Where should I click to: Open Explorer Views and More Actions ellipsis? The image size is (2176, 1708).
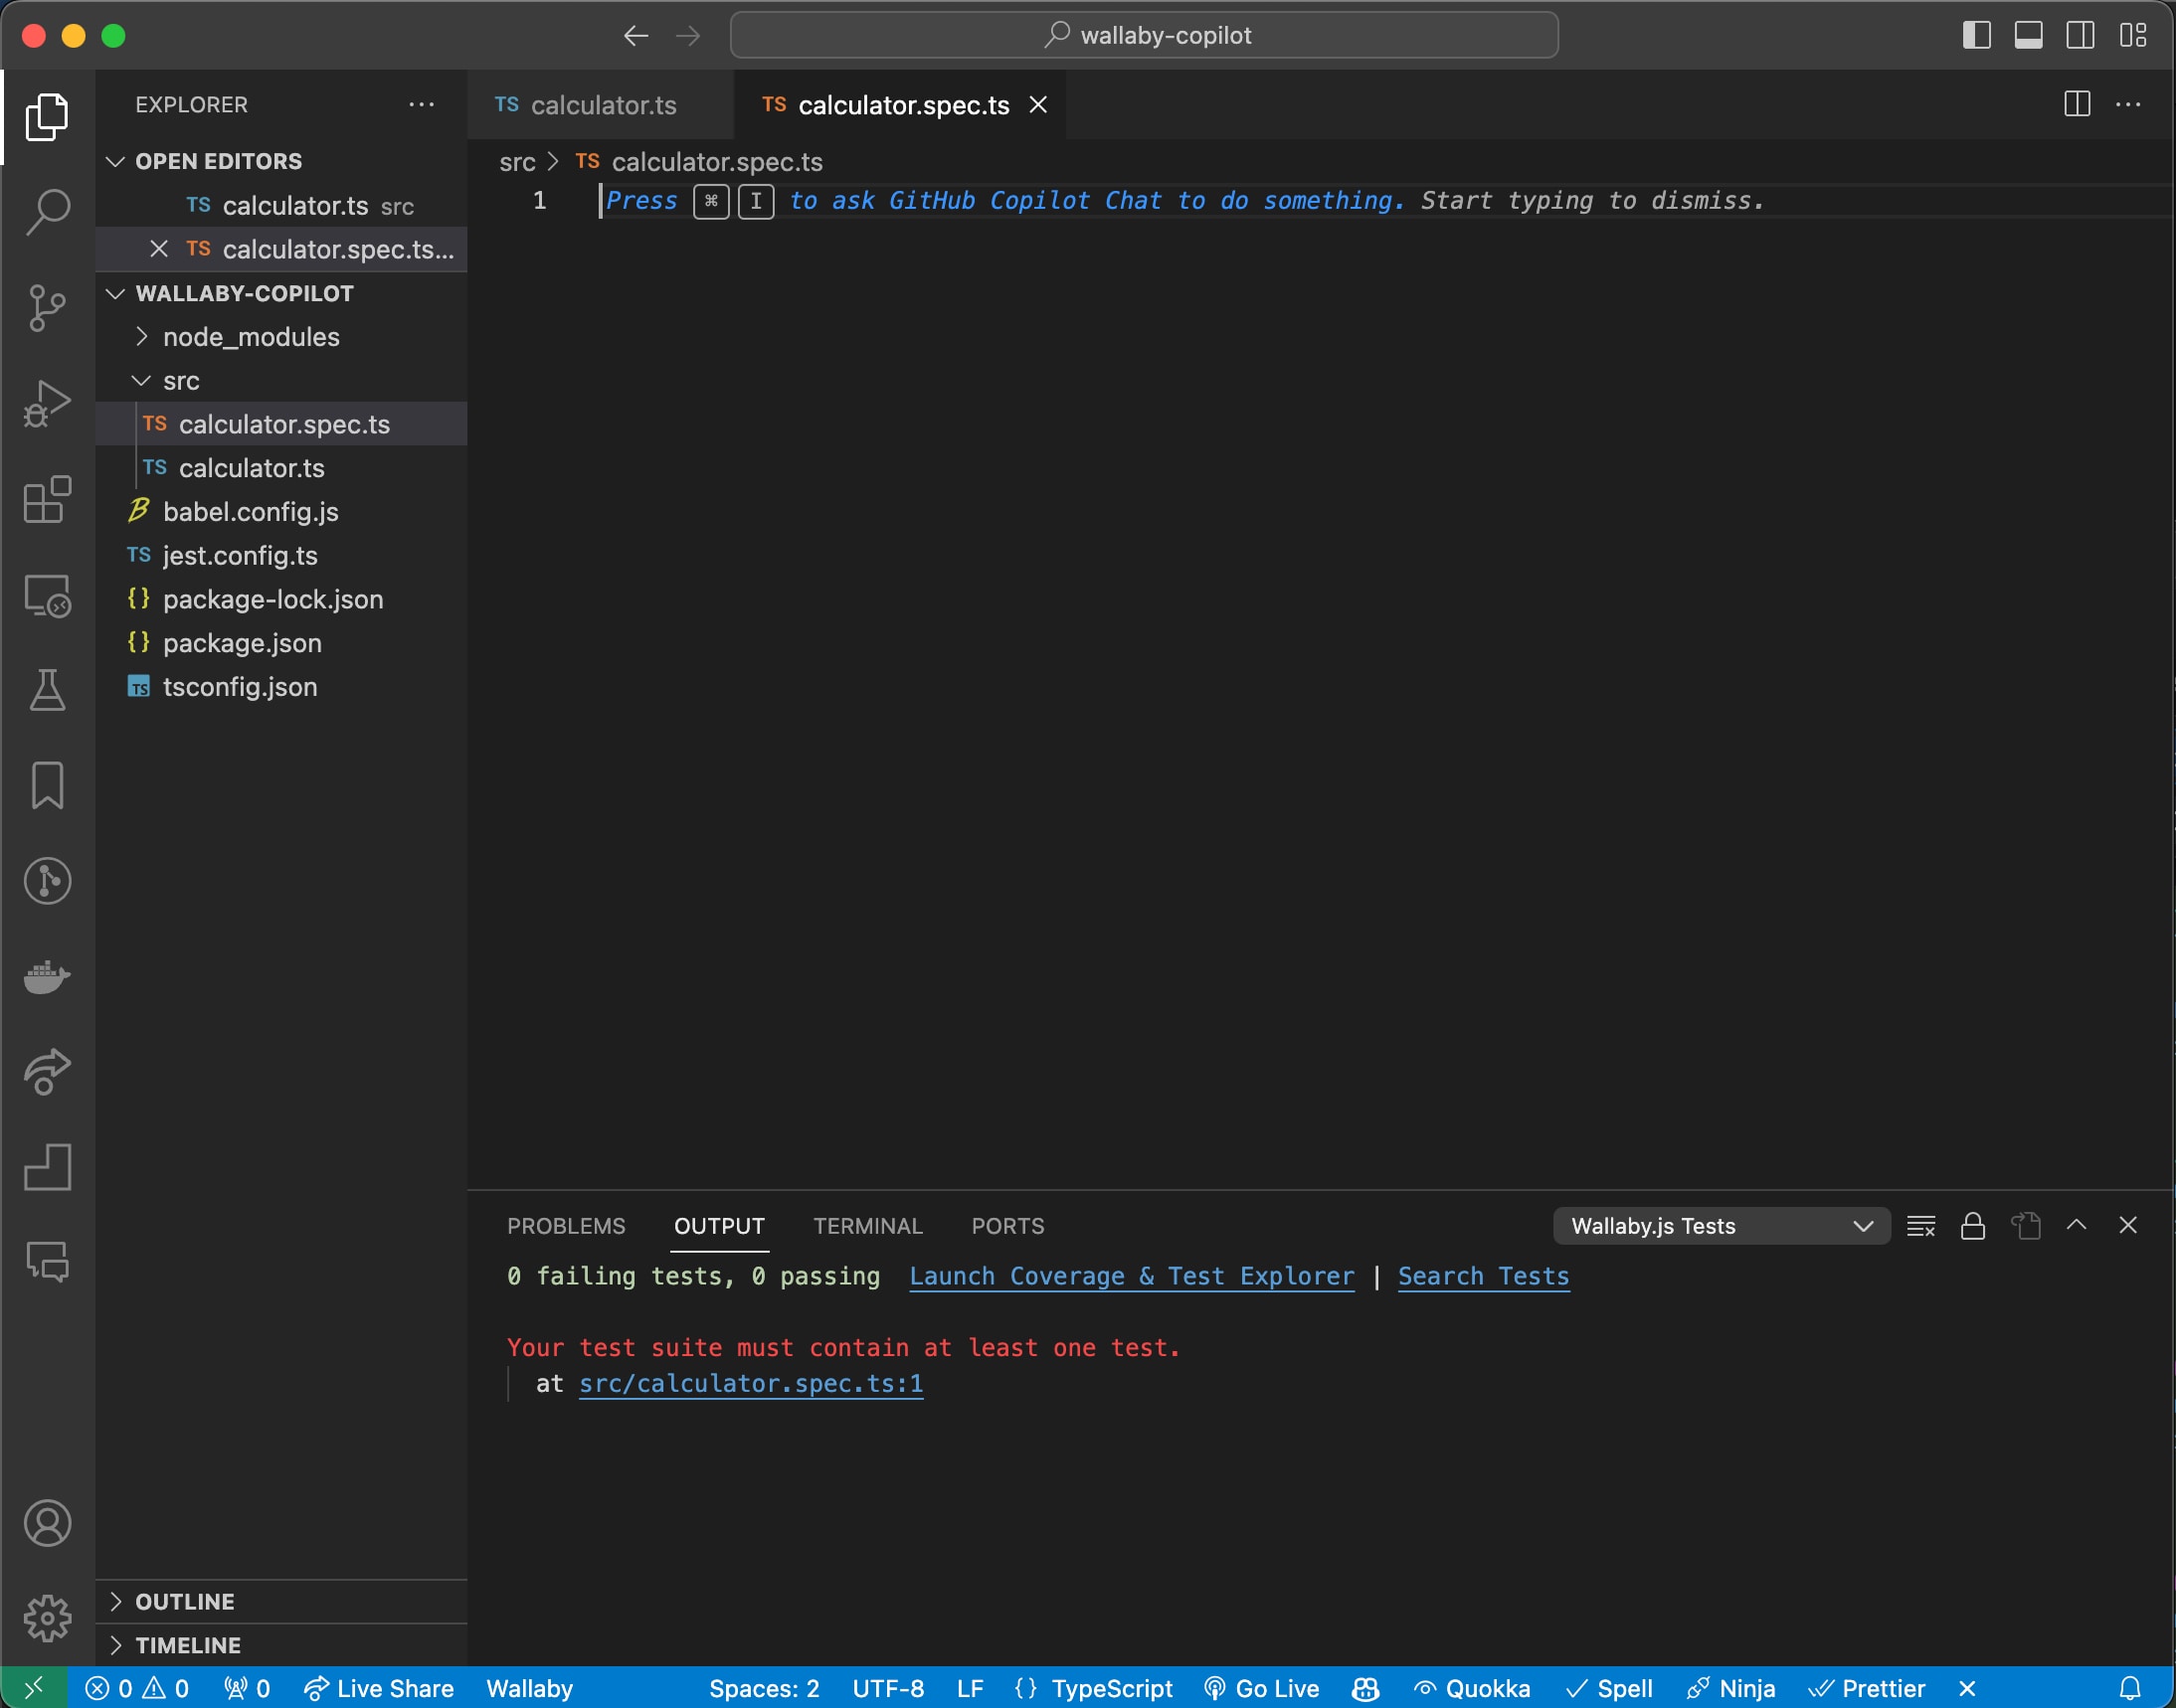click(x=422, y=104)
